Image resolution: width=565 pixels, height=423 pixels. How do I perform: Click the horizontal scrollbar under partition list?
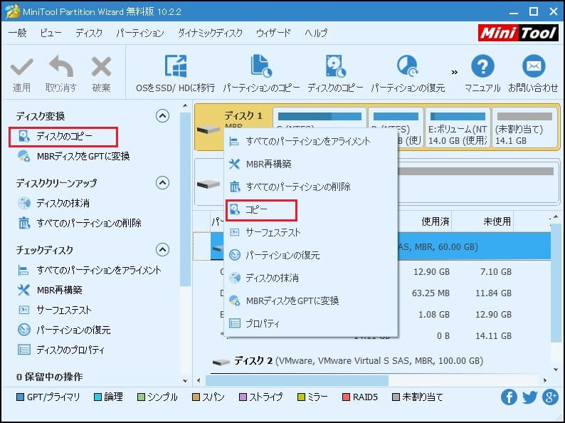click(x=297, y=380)
